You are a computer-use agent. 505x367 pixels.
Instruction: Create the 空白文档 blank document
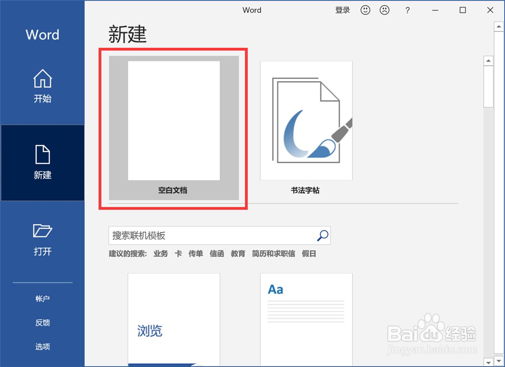(x=173, y=120)
